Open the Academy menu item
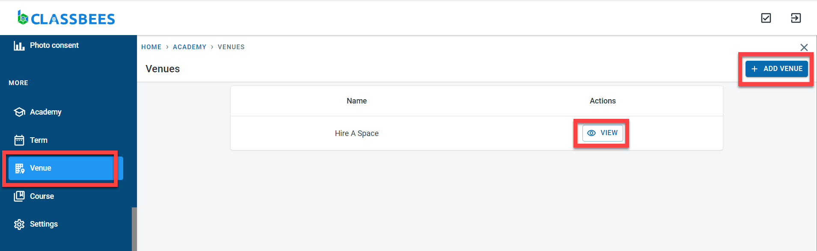The height and width of the screenshot is (251, 817). pyautogui.click(x=46, y=112)
